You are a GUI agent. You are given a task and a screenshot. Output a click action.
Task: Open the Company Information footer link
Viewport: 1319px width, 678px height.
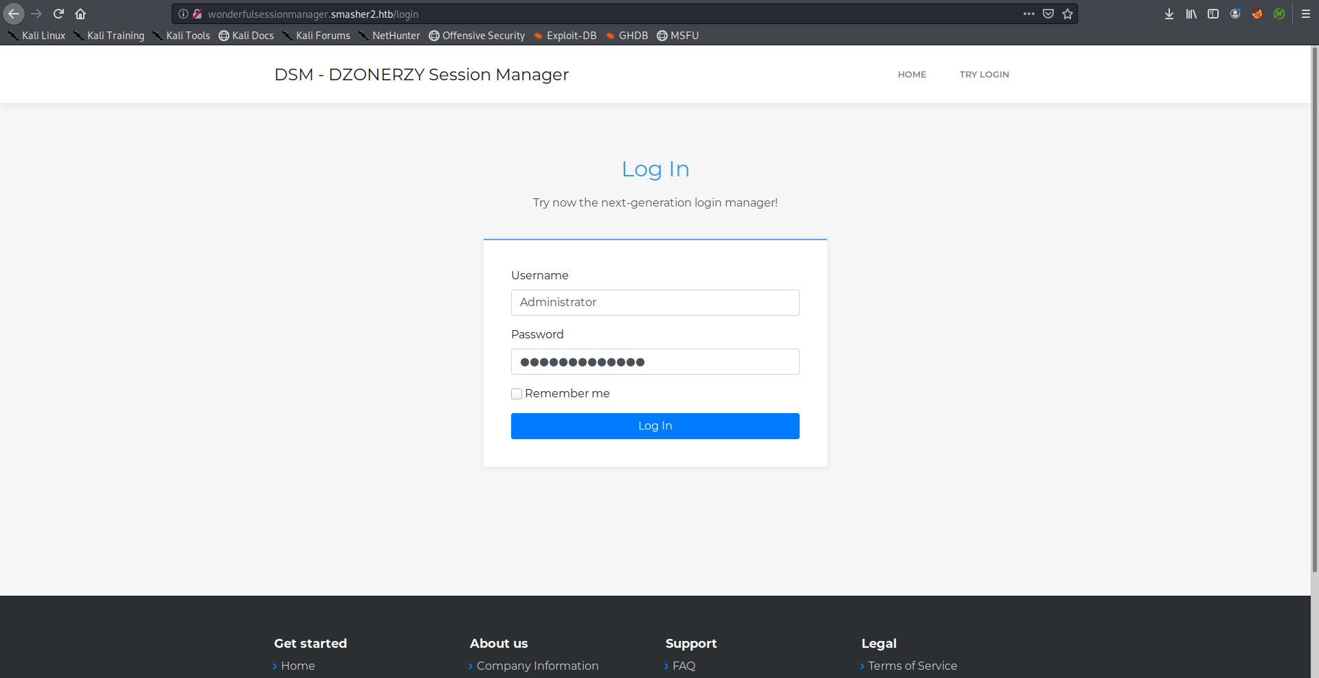point(537,666)
